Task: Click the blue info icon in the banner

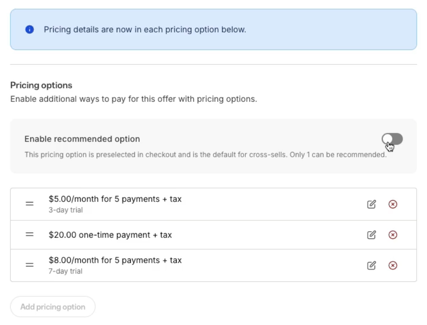Action: [29, 29]
